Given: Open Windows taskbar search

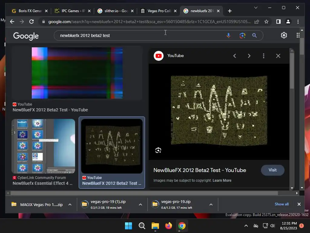Looking at the screenshot, I should (x=142, y=226).
